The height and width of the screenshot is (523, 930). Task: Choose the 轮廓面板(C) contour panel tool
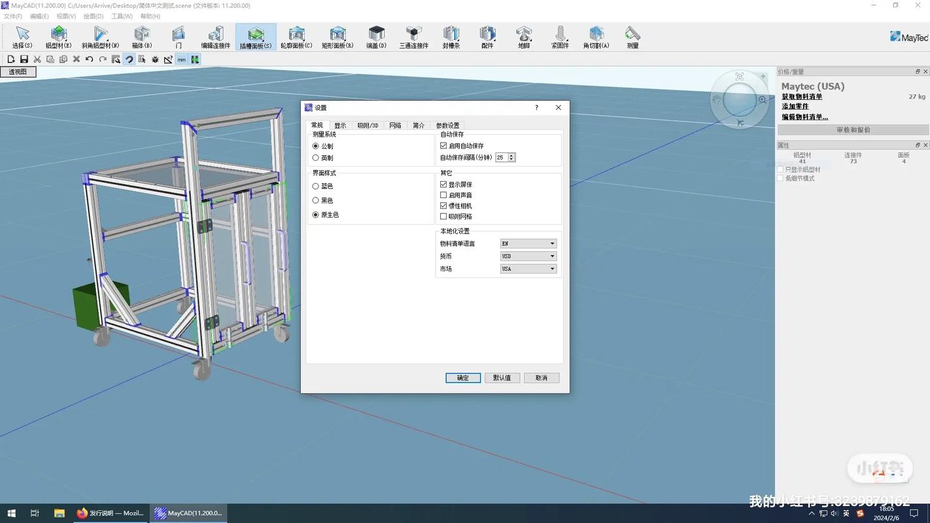(296, 37)
